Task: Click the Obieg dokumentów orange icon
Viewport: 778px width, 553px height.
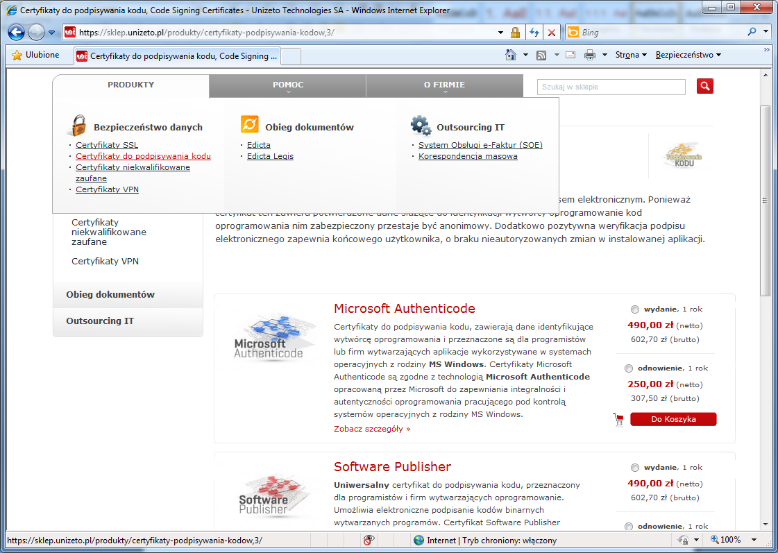Action: click(x=250, y=124)
